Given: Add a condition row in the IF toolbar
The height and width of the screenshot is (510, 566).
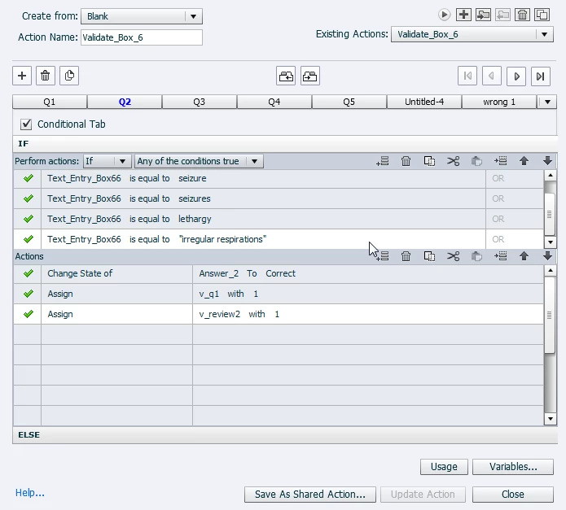Looking at the screenshot, I should pyautogui.click(x=382, y=161).
